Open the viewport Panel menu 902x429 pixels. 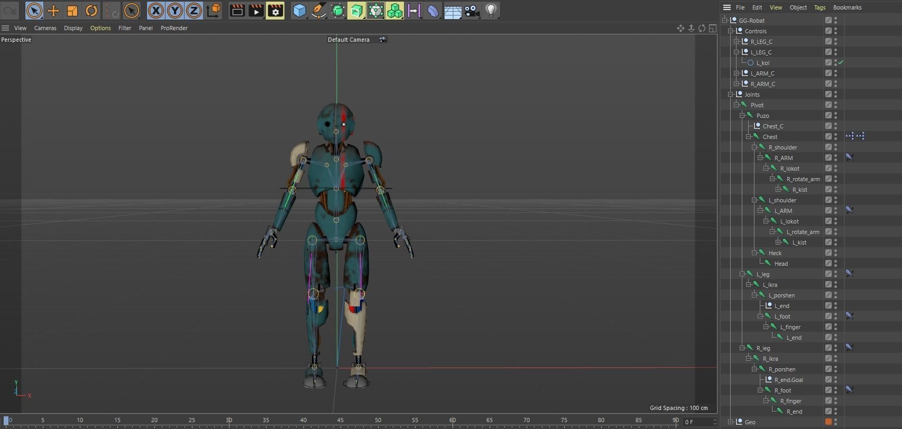[146, 28]
